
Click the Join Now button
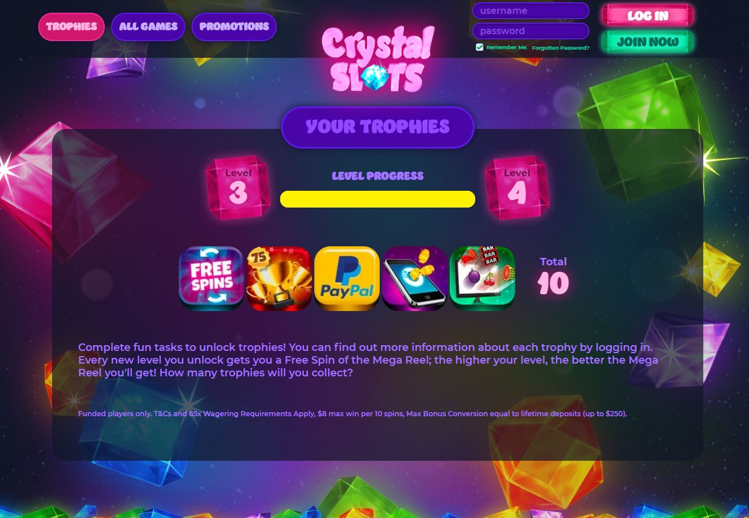[x=648, y=42]
